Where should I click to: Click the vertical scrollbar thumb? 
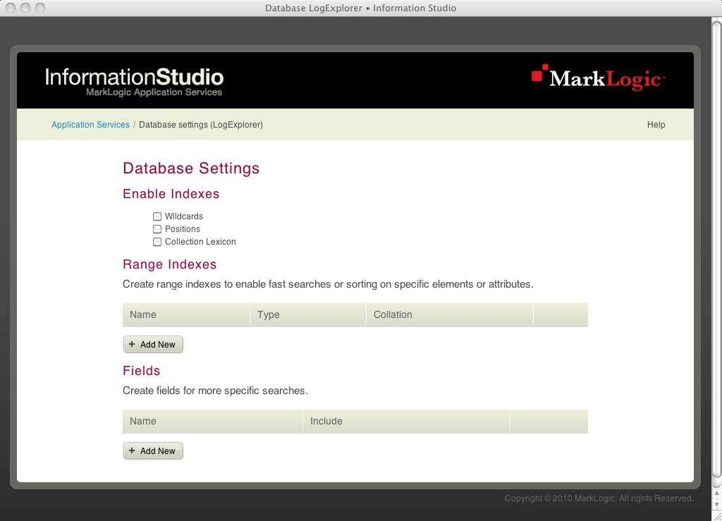click(716, 251)
